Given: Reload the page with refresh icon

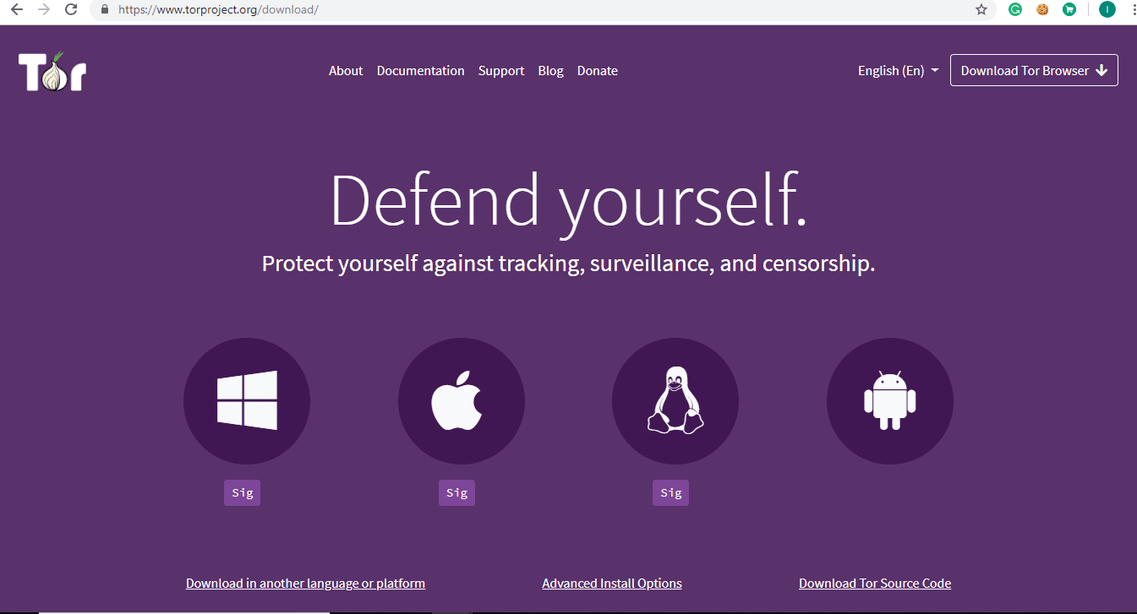Looking at the screenshot, I should point(72,10).
